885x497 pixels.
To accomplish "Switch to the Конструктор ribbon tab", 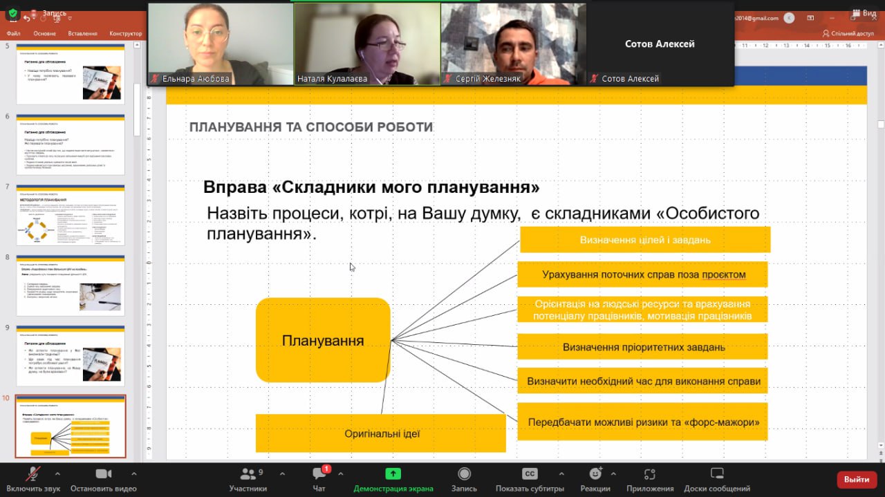I will click(126, 33).
